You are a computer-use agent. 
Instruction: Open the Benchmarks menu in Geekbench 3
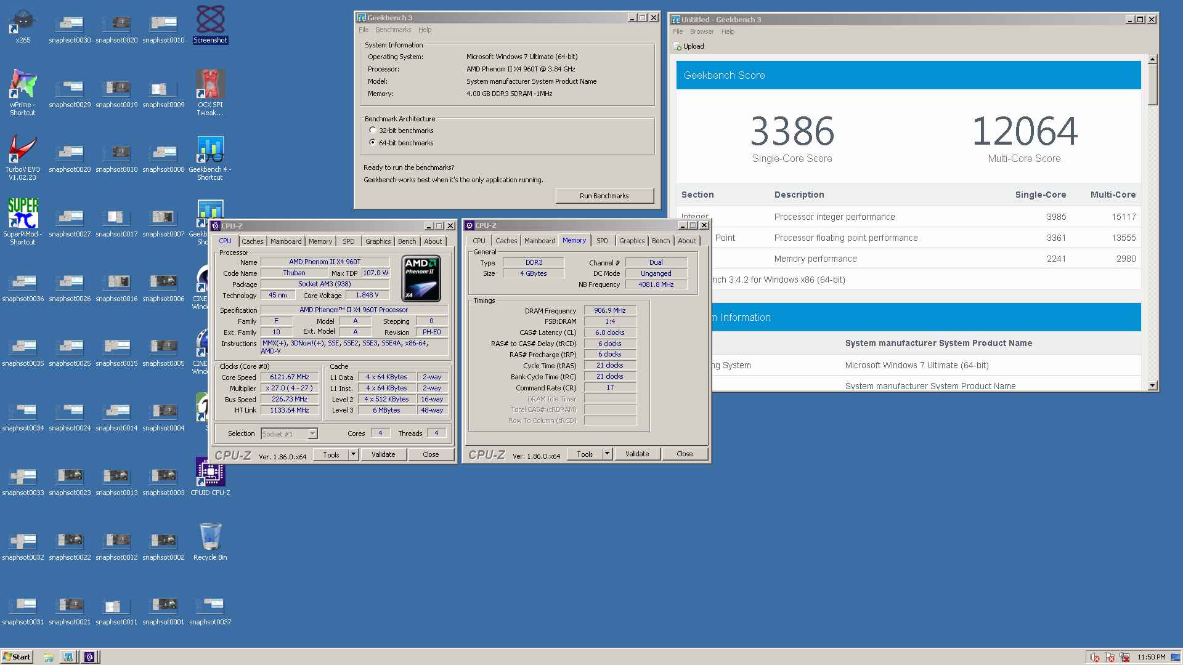click(393, 30)
